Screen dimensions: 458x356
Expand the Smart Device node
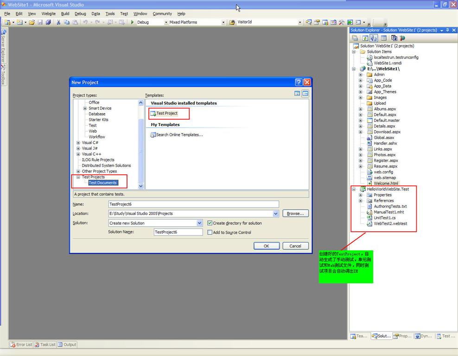(x=85, y=108)
